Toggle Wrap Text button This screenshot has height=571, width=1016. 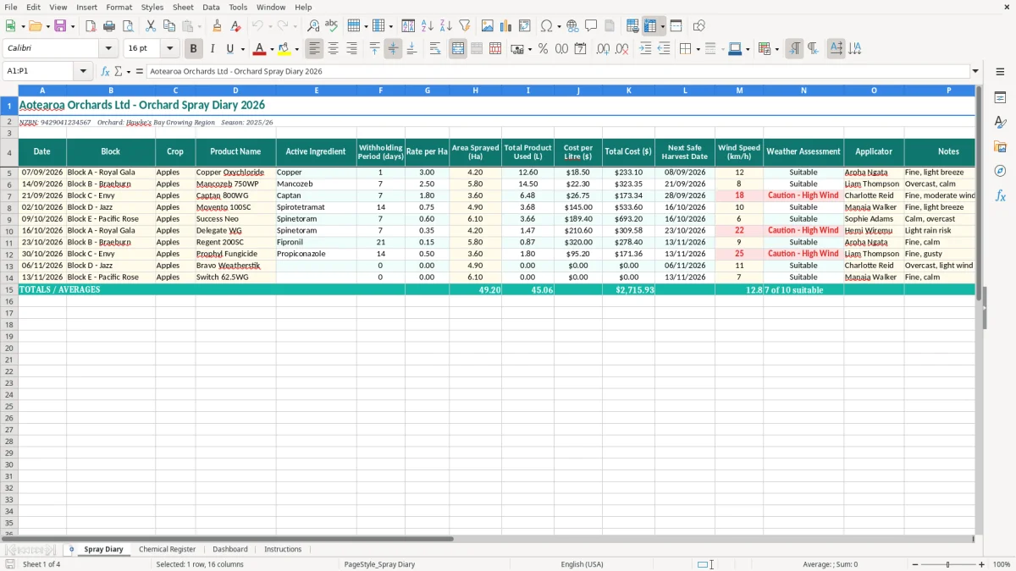point(435,49)
